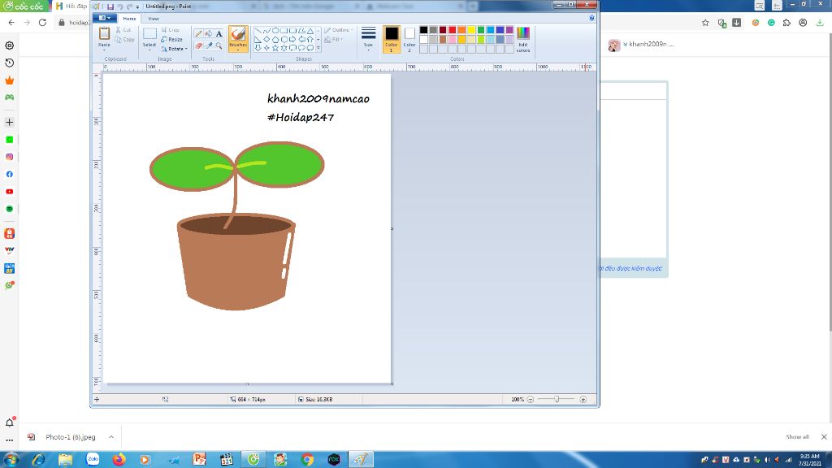The image size is (832, 468).
Task: Open Facebook from the browser sidebar
Action: 10,174
